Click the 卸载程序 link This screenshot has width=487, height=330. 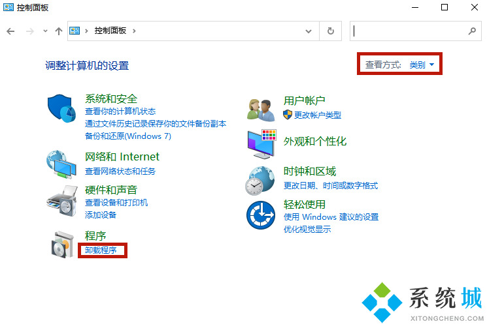[x=101, y=250]
